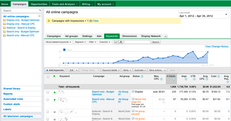This screenshot has width=231, height=121.
Task: Click the green dot status column header
Action: coord(54,76)
